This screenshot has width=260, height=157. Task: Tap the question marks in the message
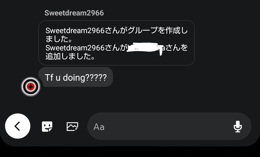(96, 77)
